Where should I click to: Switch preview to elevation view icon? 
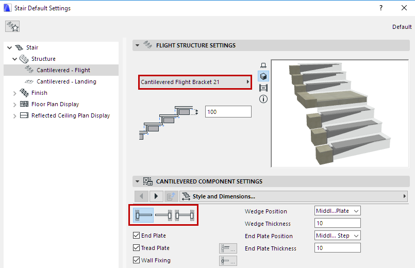pyautogui.click(x=263, y=88)
